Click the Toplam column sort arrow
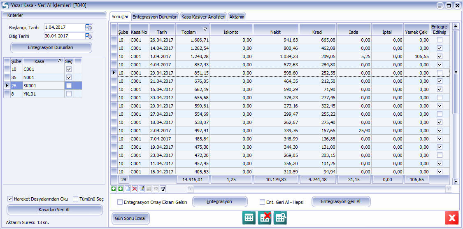 pyautogui.click(x=205, y=29)
